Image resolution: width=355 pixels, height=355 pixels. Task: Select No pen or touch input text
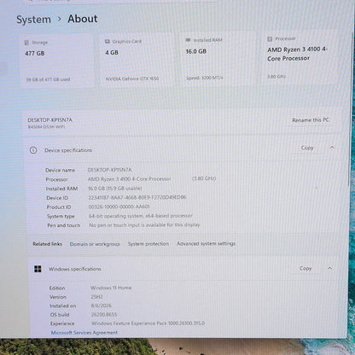(x=144, y=225)
